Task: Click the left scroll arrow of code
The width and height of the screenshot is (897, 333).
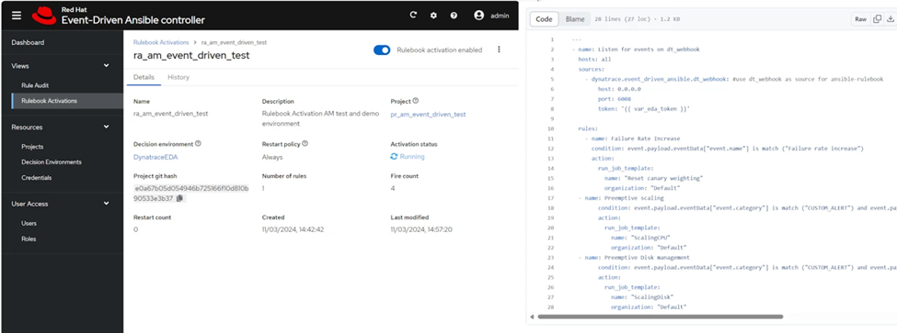Action: [x=532, y=316]
